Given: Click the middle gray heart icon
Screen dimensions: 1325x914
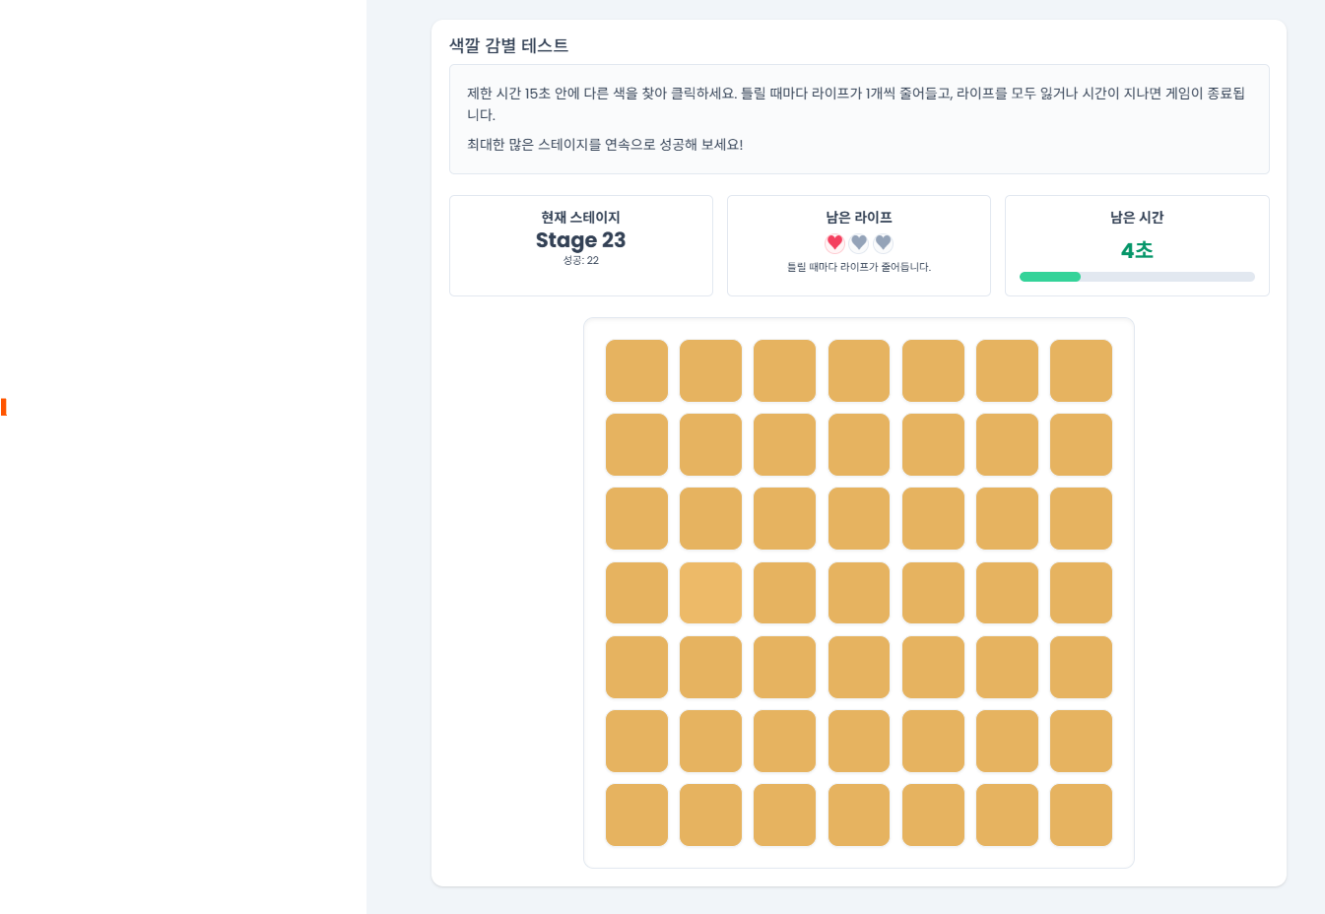Looking at the screenshot, I should [x=859, y=242].
